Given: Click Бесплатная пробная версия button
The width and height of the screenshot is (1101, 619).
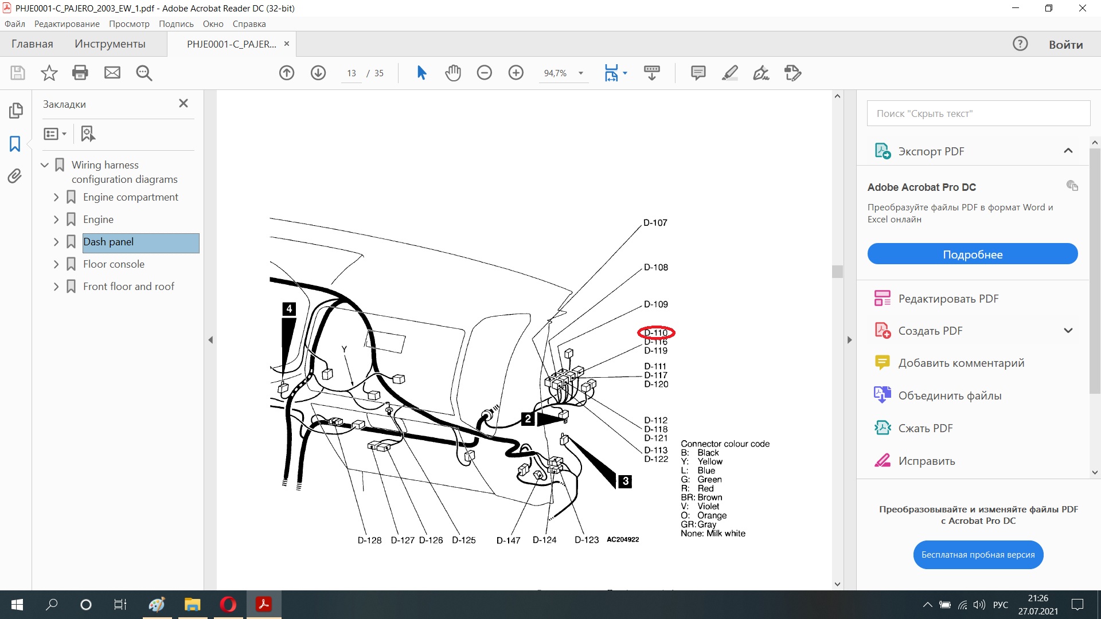Looking at the screenshot, I should [x=978, y=554].
